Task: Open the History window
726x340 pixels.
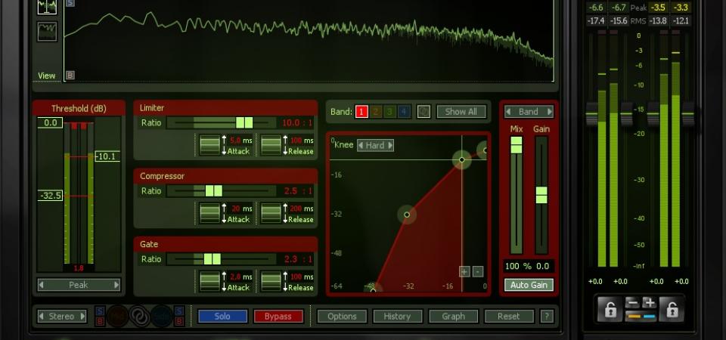Action: 397,317
